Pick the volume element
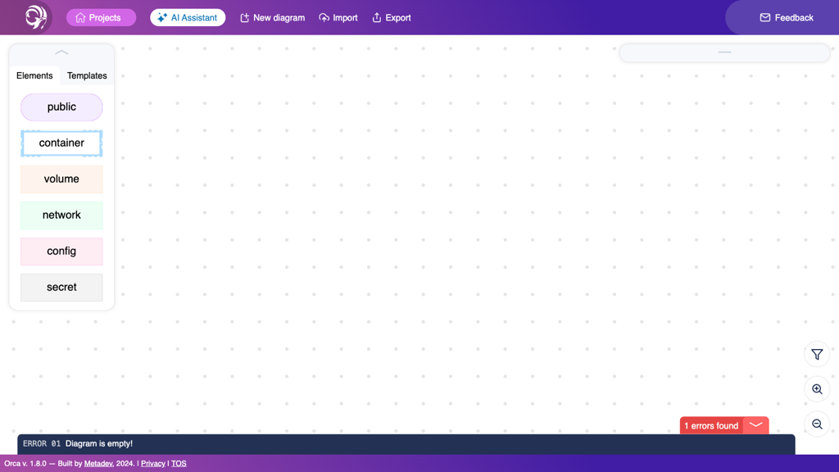 click(61, 179)
